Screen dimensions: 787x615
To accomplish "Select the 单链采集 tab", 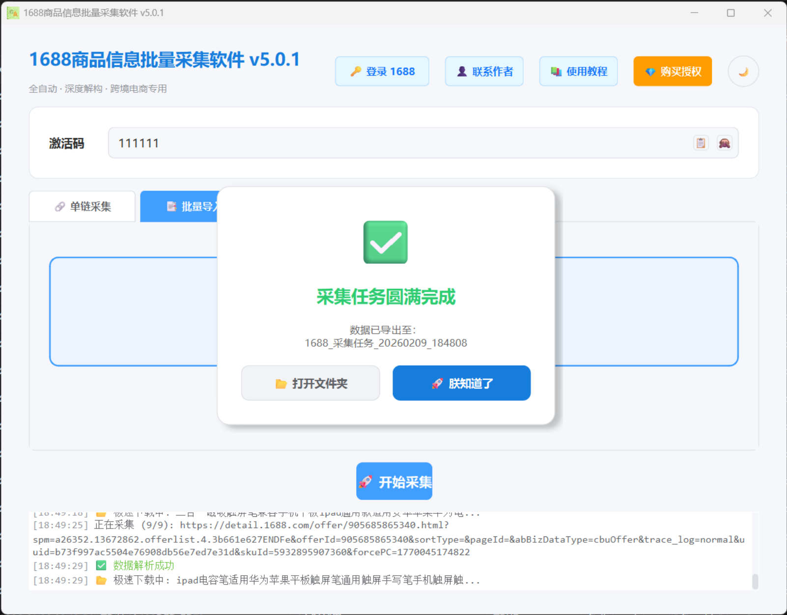I will coord(82,206).
